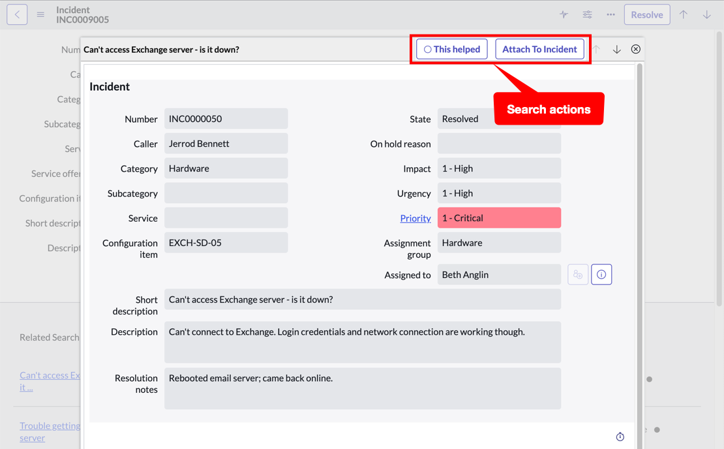The width and height of the screenshot is (724, 449).
Task: Open more options ellipsis in header
Action: pyautogui.click(x=611, y=15)
